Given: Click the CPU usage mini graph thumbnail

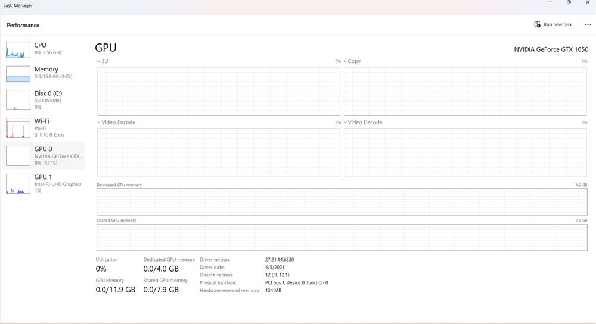Looking at the screenshot, I should (18, 50).
